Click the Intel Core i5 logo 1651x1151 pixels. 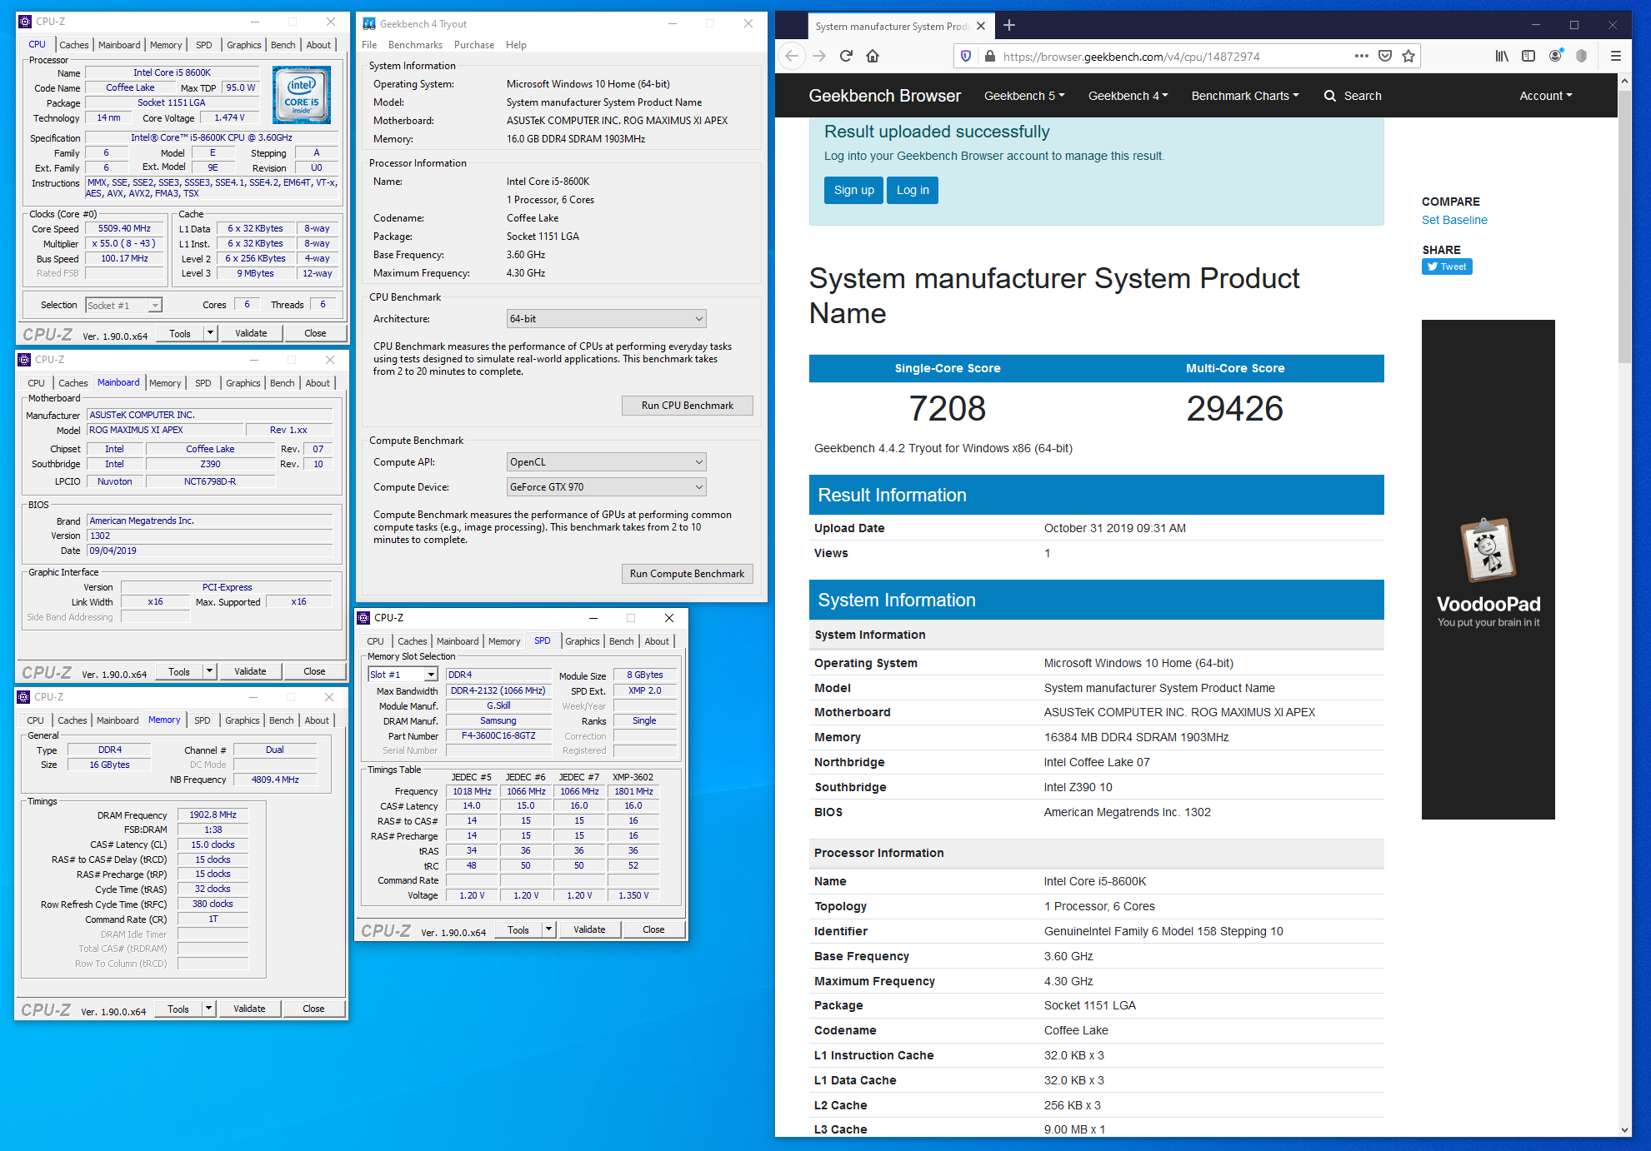point(302,94)
